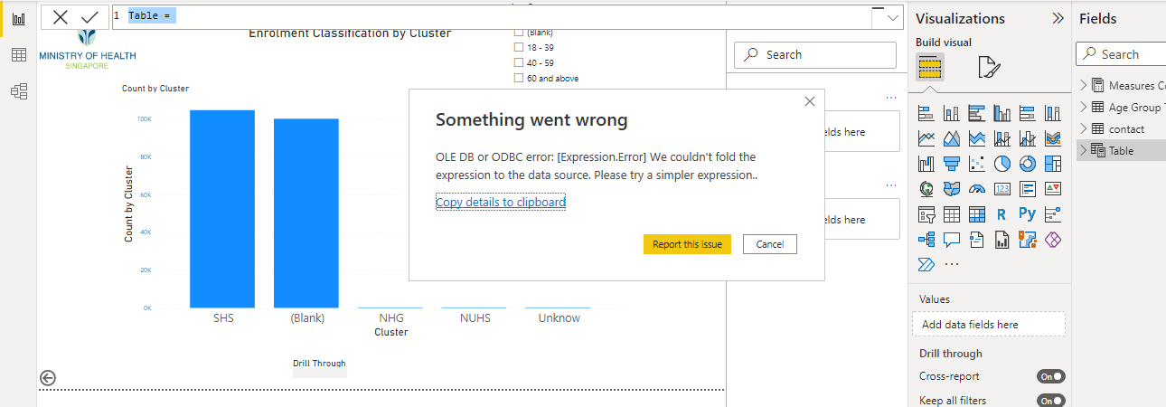Check the 18 - 39 age slicer box

519,47
